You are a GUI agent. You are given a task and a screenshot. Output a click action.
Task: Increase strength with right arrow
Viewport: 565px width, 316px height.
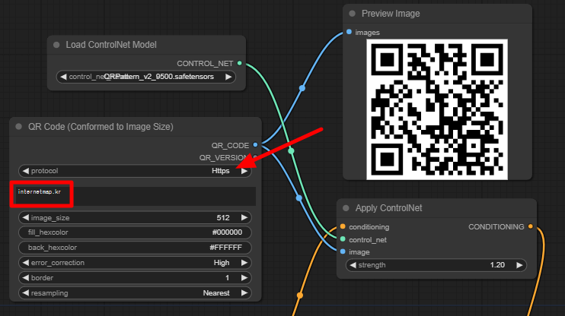click(519, 265)
